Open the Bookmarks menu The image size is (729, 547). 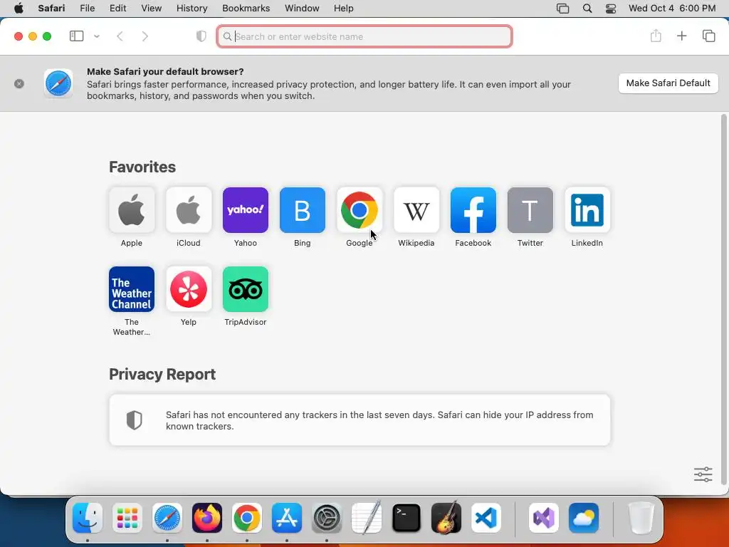click(x=246, y=9)
